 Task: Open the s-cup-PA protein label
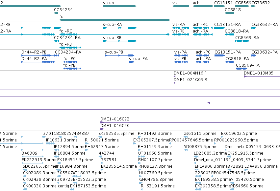coord(138,59)
